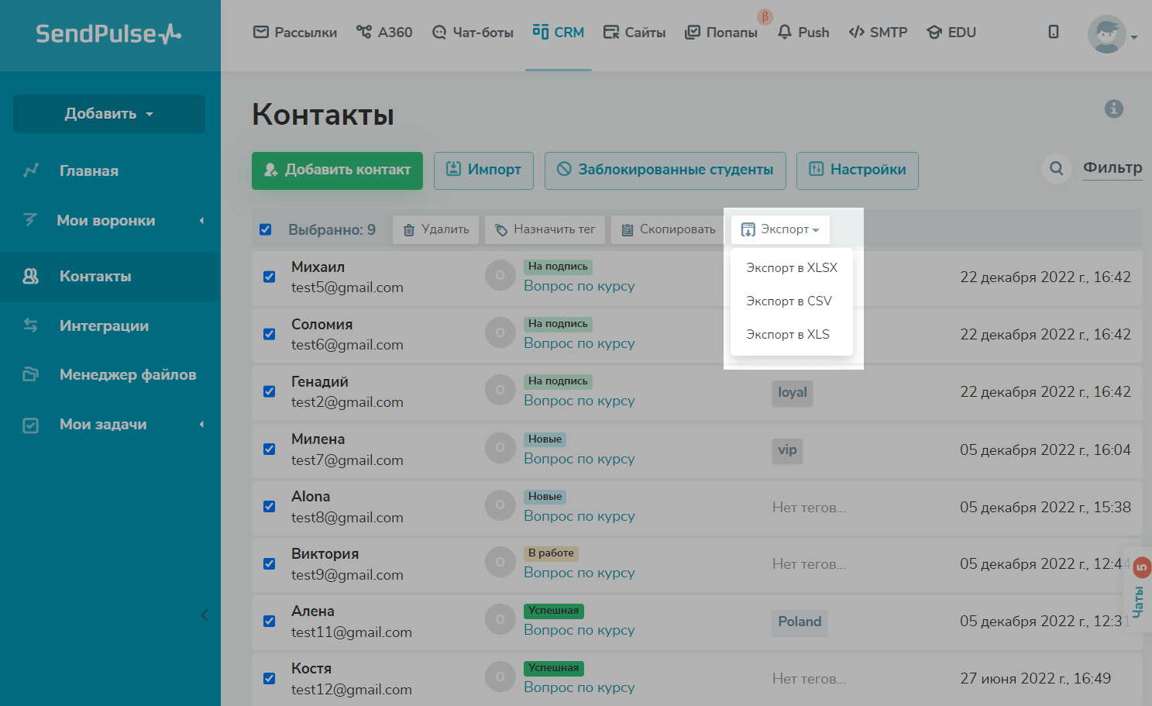
Task: Uncheck the Милена contact checkbox
Action: point(270,449)
